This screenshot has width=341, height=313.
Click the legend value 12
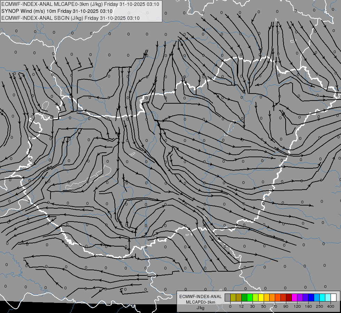241,306
